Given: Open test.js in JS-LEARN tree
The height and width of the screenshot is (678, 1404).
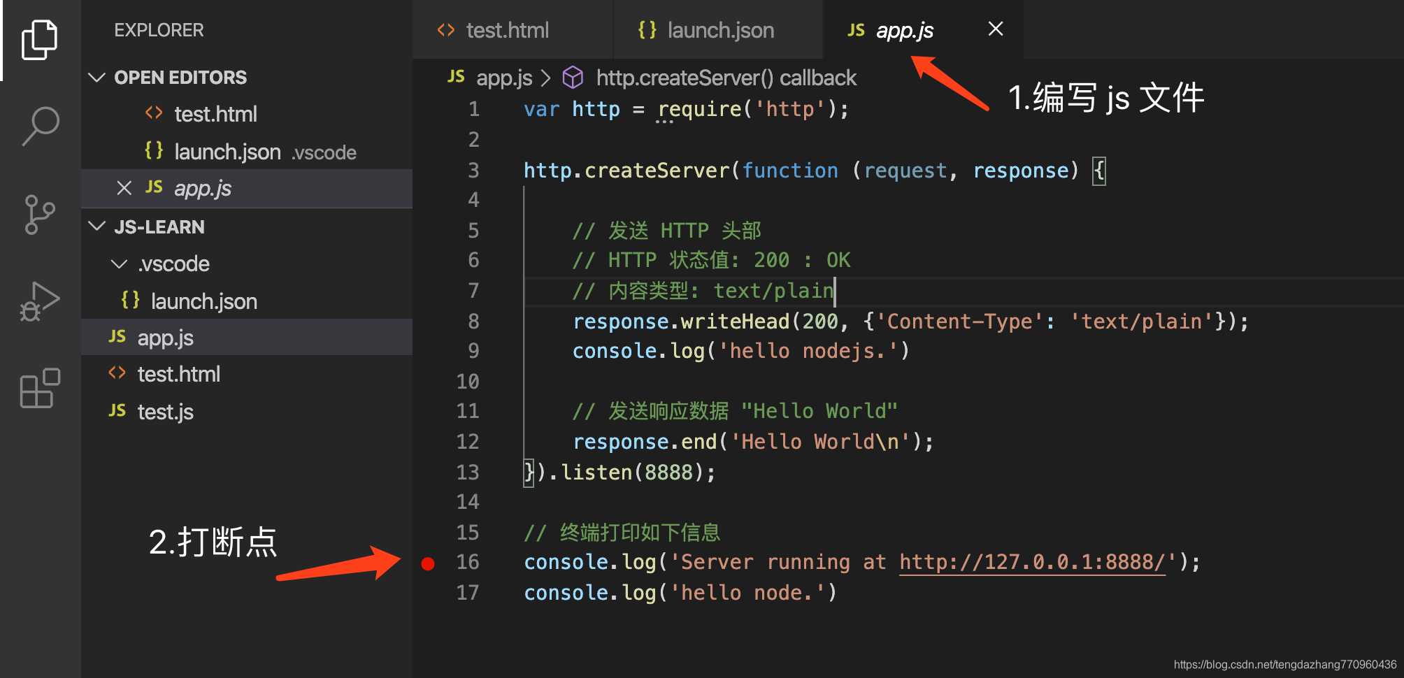Looking at the screenshot, I should (x=247, y=412).
